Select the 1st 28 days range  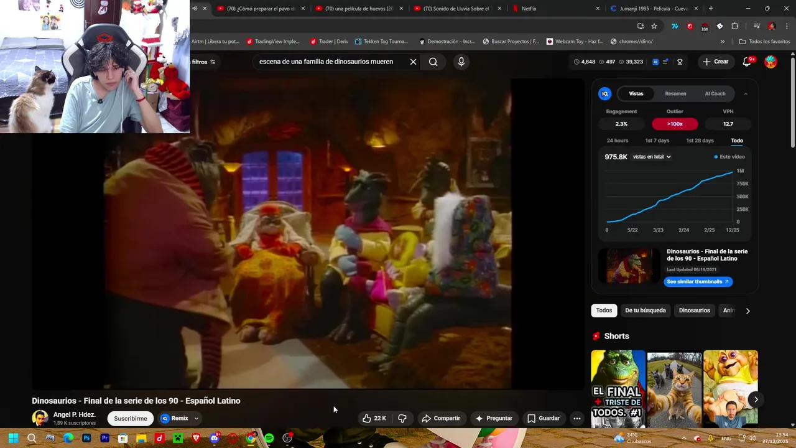click(700, 141)
